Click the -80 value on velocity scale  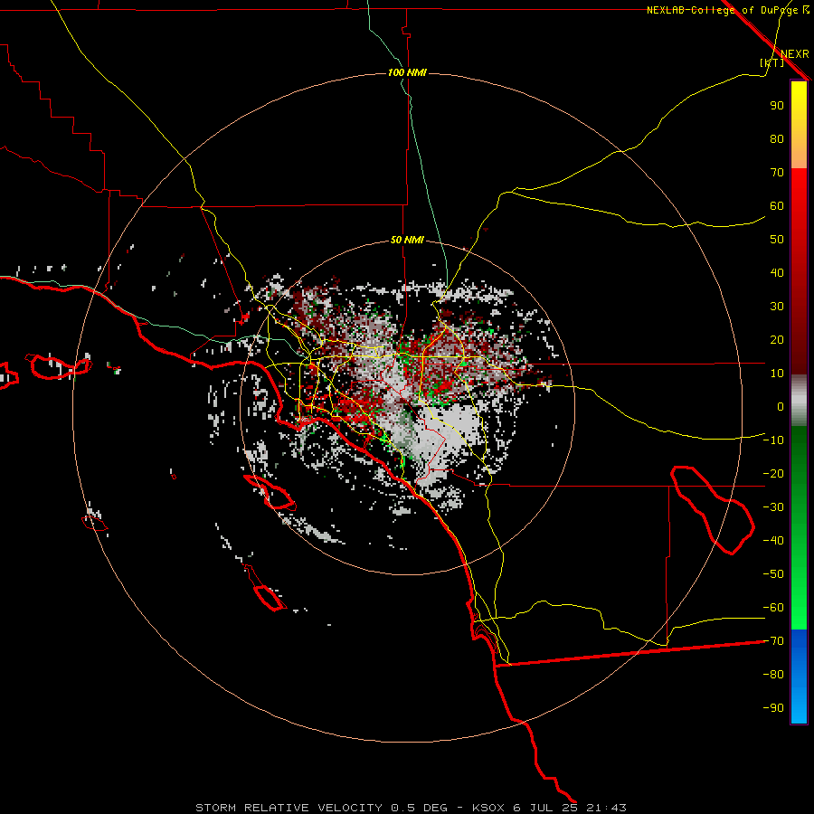coord(773,675)
